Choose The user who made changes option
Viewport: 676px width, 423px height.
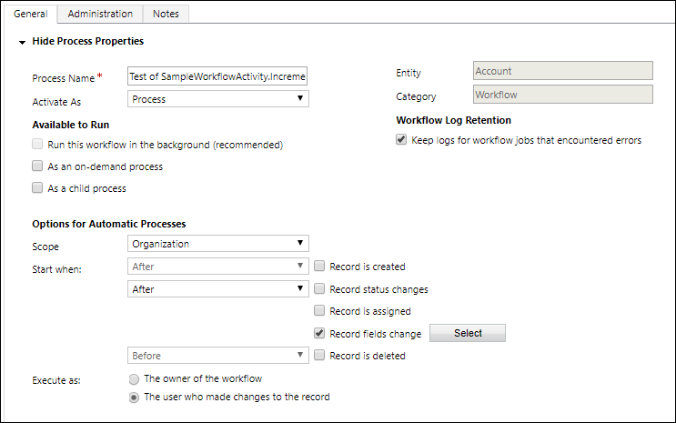pos(135,397)
